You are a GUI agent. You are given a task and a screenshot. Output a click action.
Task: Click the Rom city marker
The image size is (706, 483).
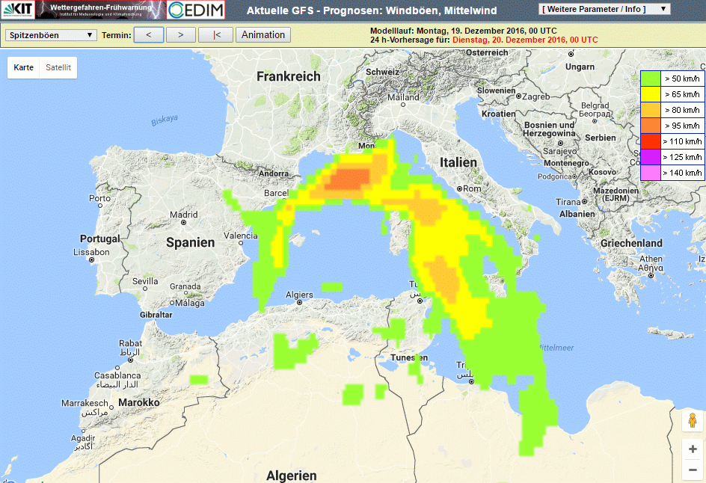pos(460,189)
